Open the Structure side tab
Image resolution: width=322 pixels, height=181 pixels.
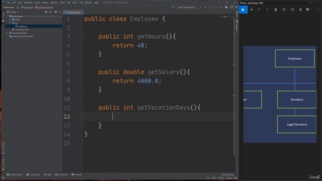click(x=3, y=148)
